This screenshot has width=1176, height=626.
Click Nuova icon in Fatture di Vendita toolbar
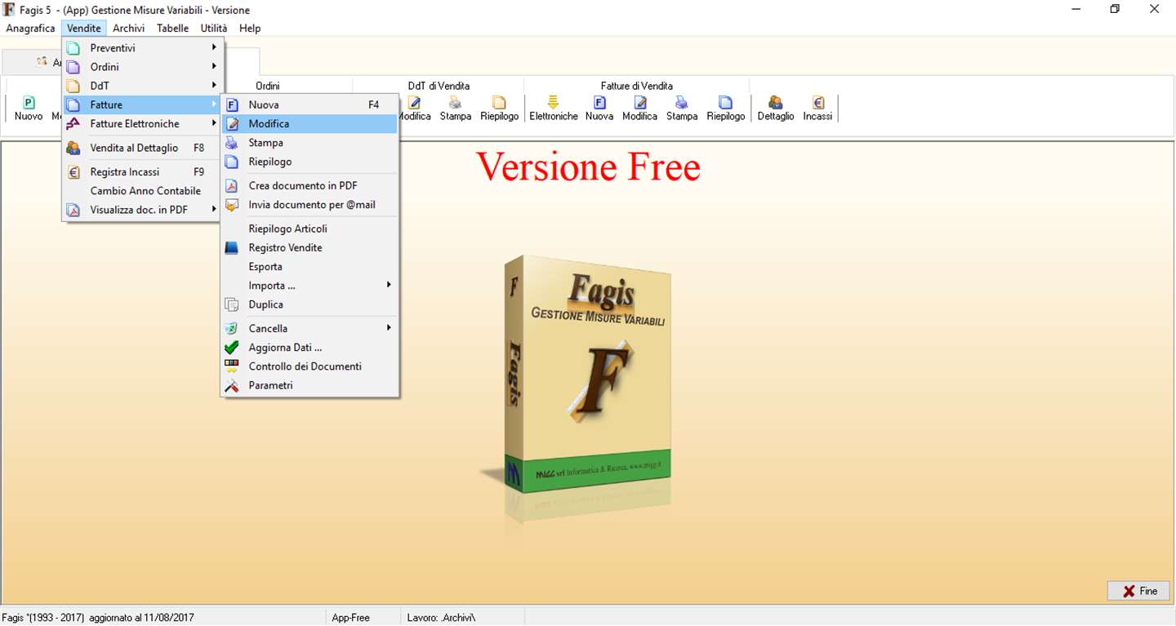click(x=599, y=109)
